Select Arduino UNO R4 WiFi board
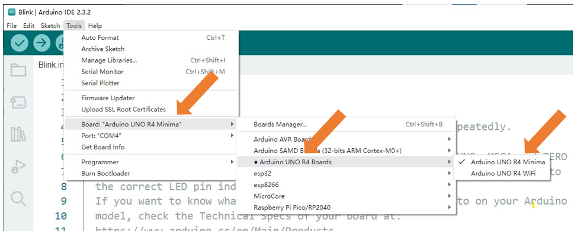 pyautogui.click(x=502, y=173)
